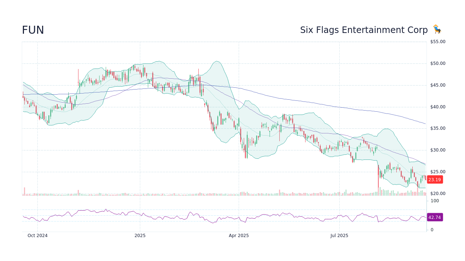This screenshot has height=261, width=465.
Task: Click the $40.00 price axis label
Action: tap(438, 107)
